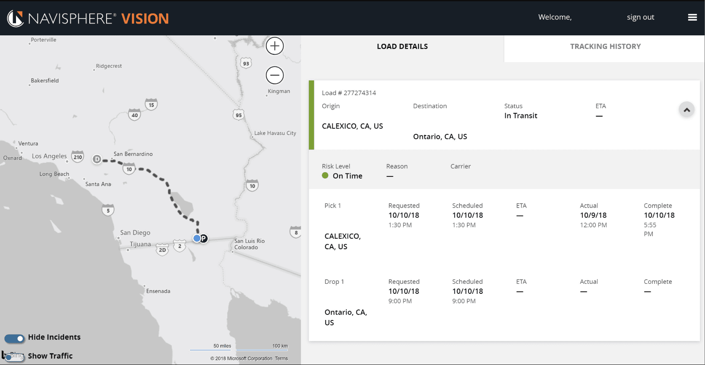Click the destination D marker on map
705x365 pixels.
(97, 159)
